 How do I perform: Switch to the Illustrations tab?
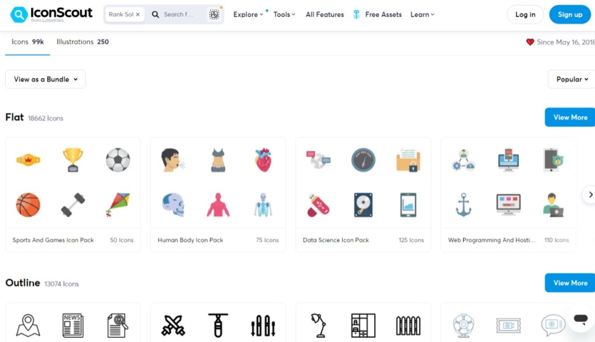coord(83,42)
